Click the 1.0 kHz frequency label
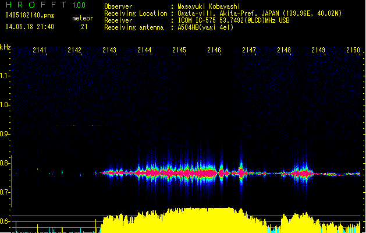Screen dimensions: 366x233 click(x=4, y=105)
